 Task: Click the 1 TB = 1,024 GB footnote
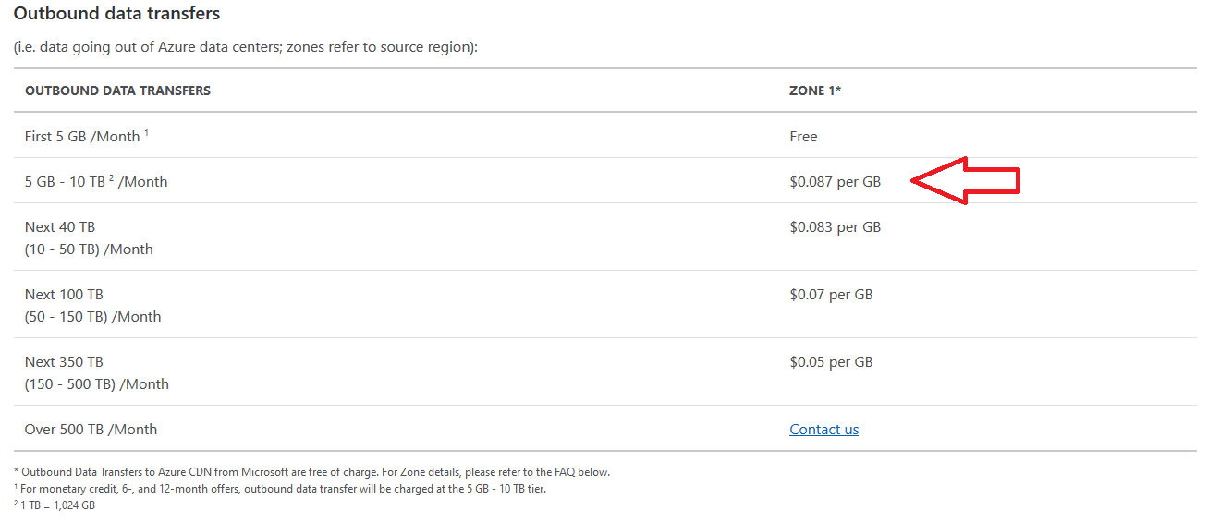[55, 505]
